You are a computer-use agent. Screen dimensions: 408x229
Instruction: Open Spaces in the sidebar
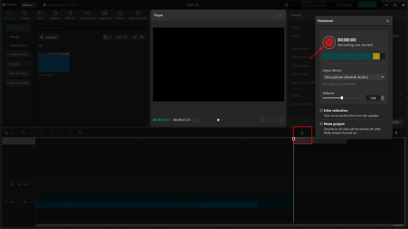coord(18,64)
